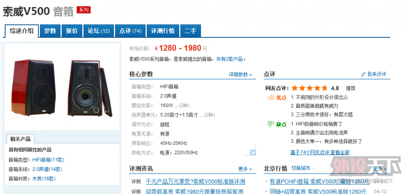The width and height of the screenshot is (409, 194).
Task: Switch to the 参数 tab
Action: [50, 31]
